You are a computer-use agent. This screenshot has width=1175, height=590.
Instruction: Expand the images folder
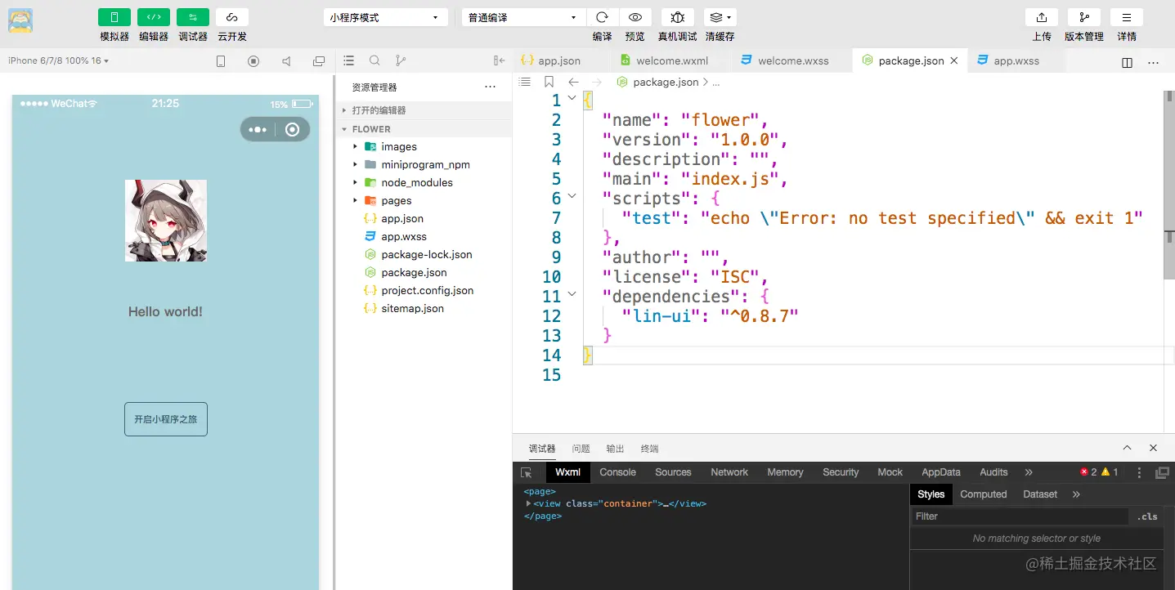click(425, 146)
